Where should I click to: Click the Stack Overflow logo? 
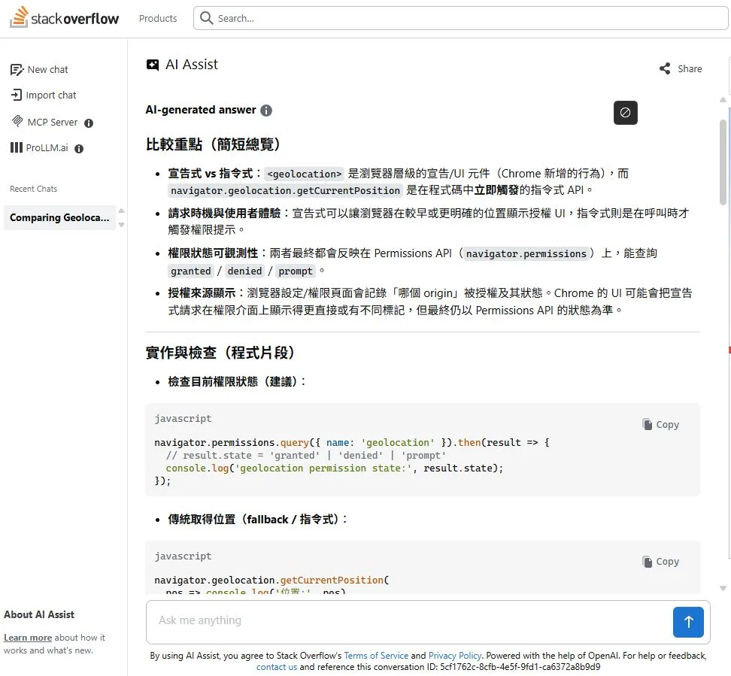pos(65,18)
